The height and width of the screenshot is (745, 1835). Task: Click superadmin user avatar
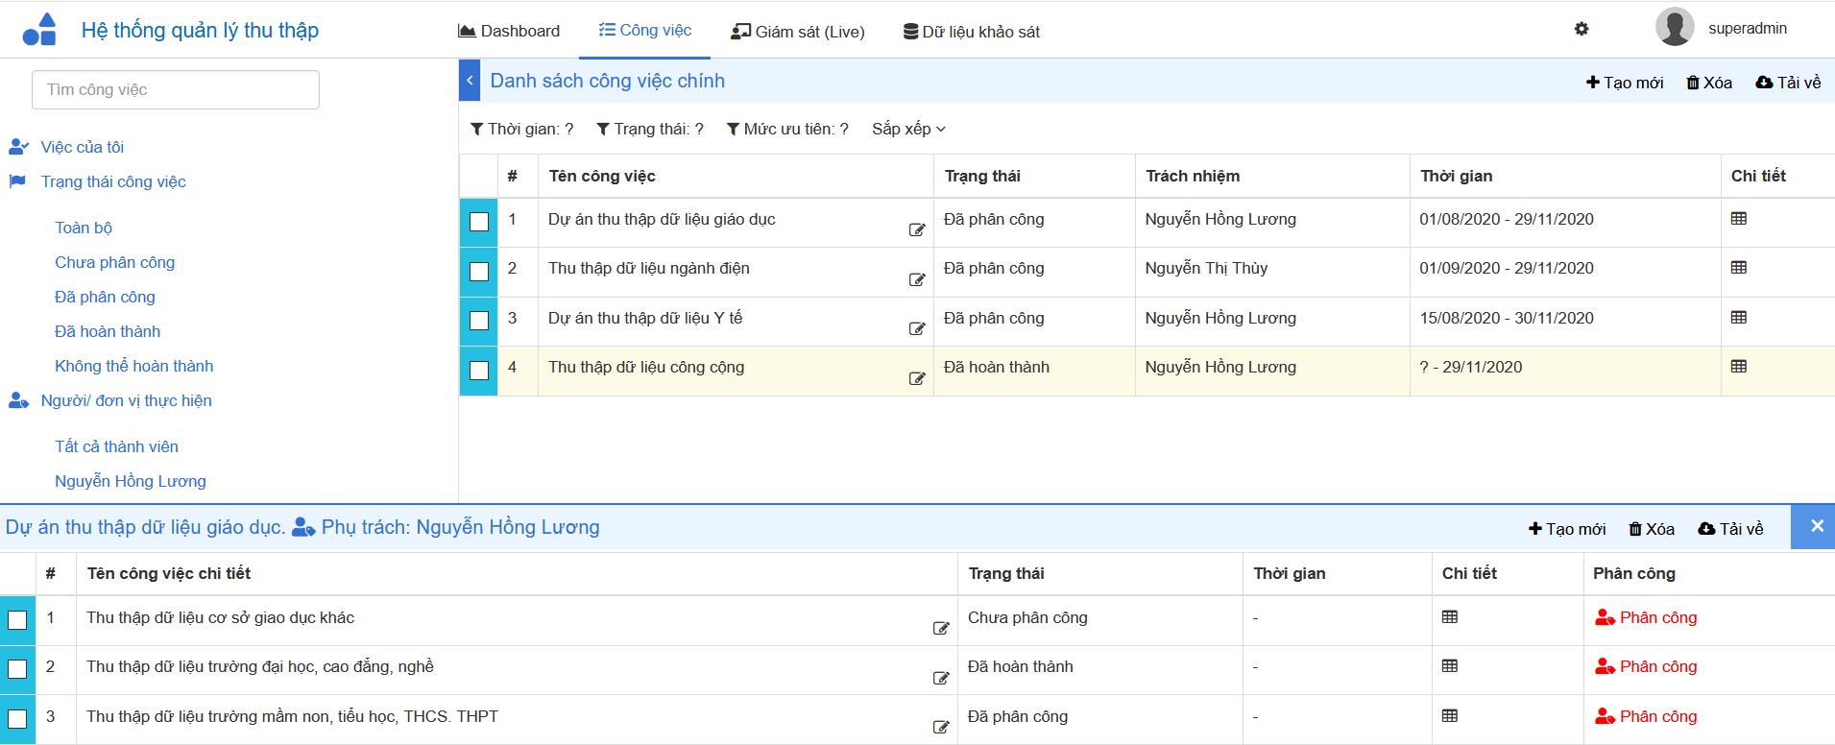click(x=1674, y=27)
